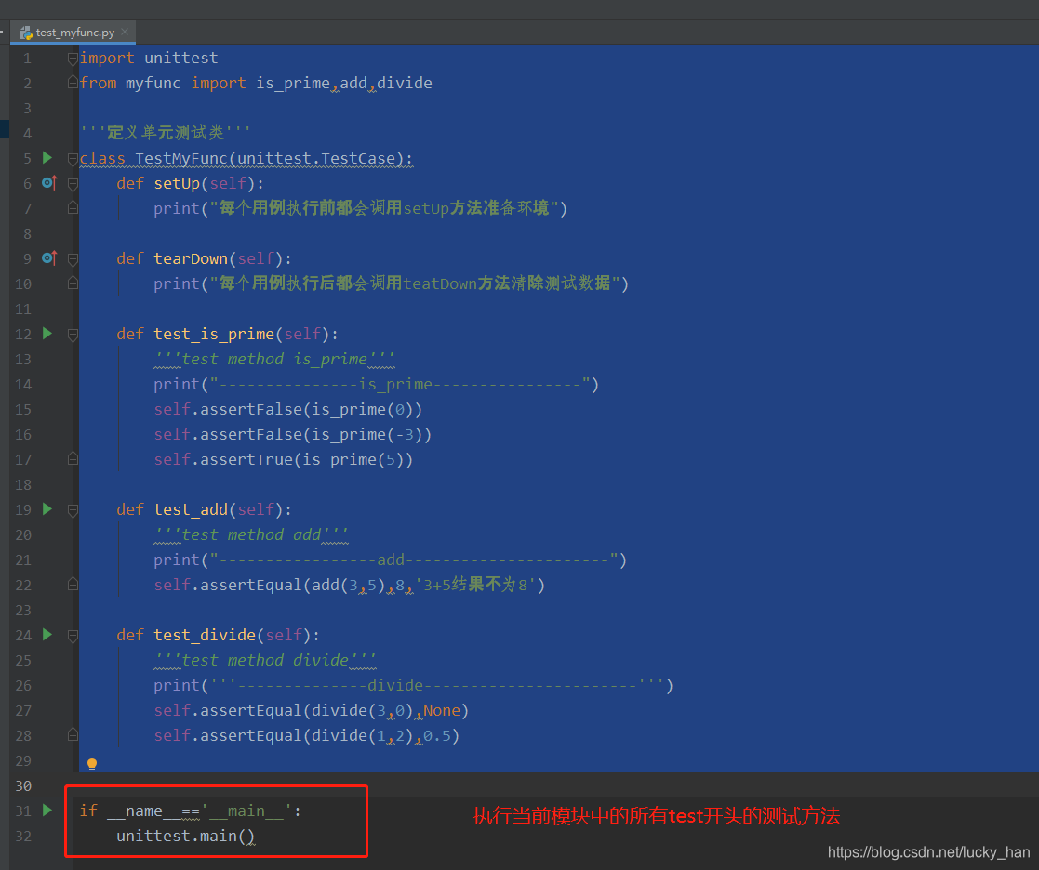
Task: Click the test_is_prime method name
Action: pos(214,335)
